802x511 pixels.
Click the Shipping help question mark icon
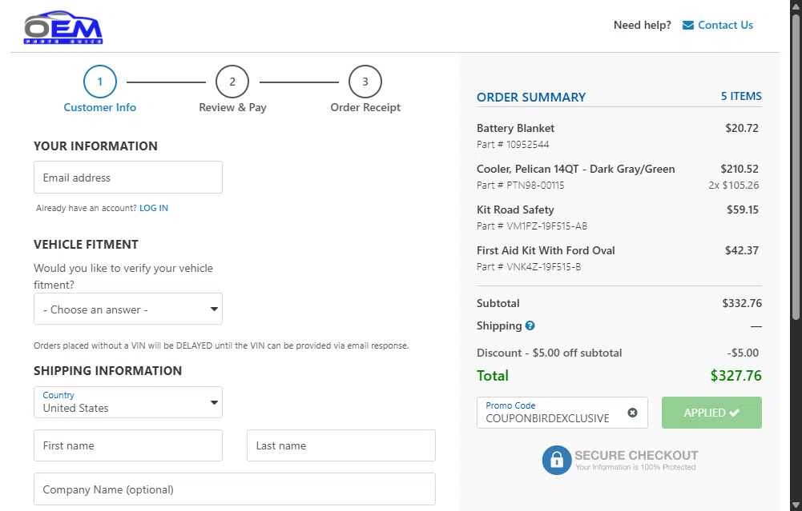pyautogui.click(x=530, y=325)
